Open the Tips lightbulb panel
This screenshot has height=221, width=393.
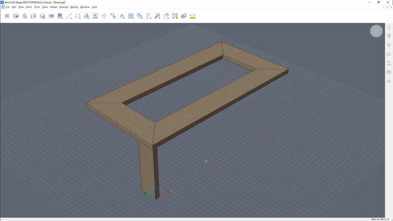tap(389, 27)
